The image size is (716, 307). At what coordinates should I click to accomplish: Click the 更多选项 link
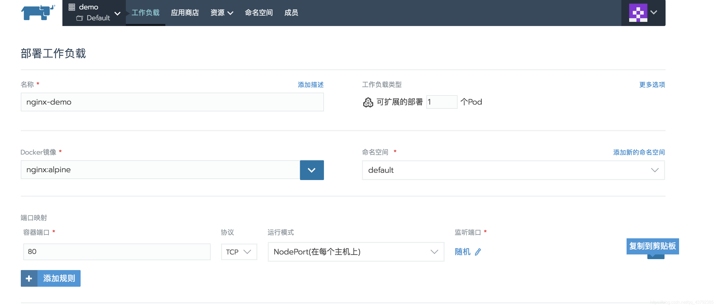click(652, 85)
